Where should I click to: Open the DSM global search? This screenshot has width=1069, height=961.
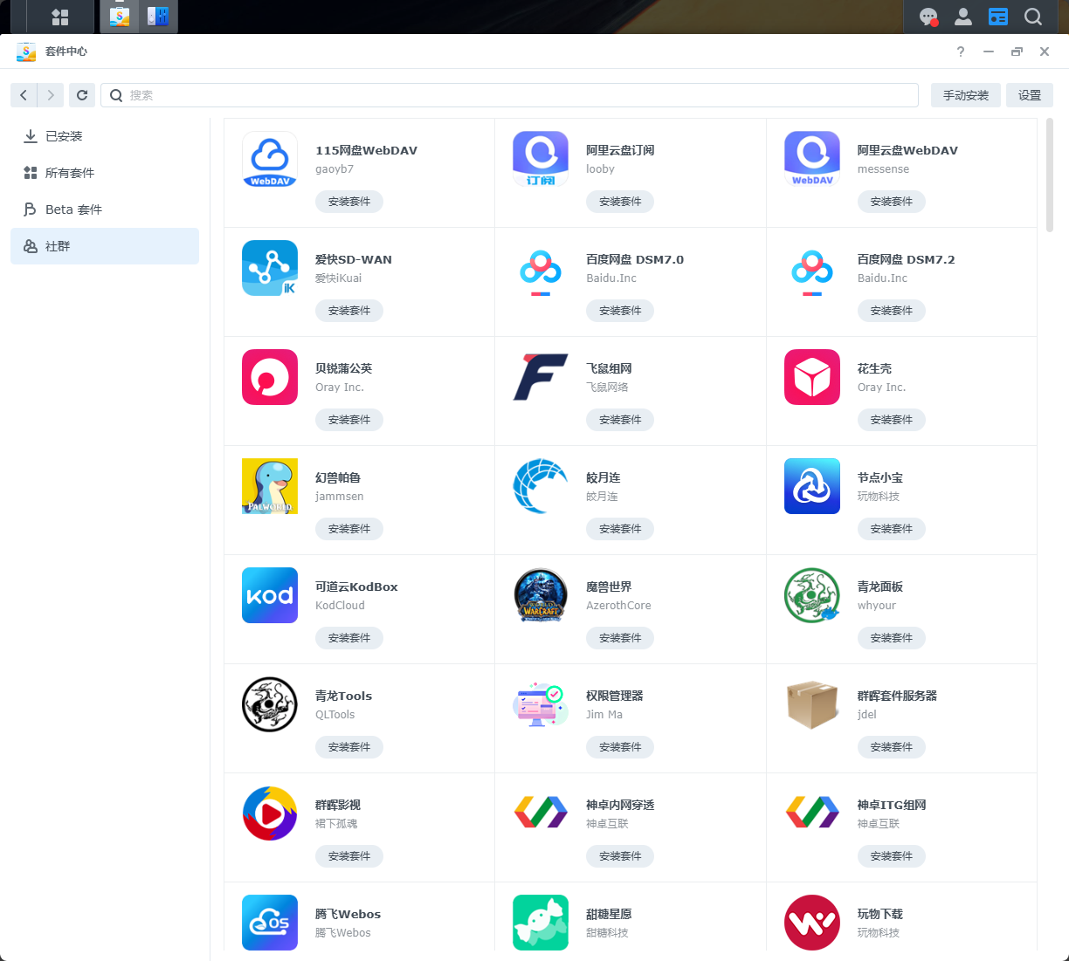pos(1033,17)
